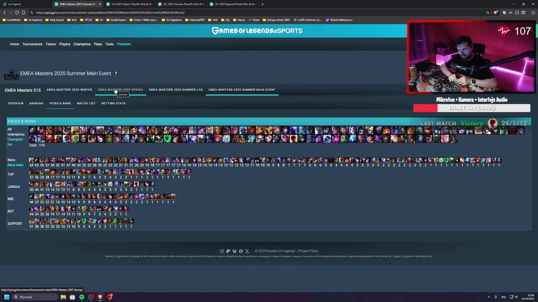Open a new browser tab with plus
The height and width of the screenshot is (302, 538).
263,4
